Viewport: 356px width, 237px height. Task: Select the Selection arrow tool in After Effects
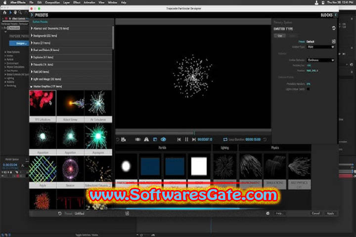(10, 12)
